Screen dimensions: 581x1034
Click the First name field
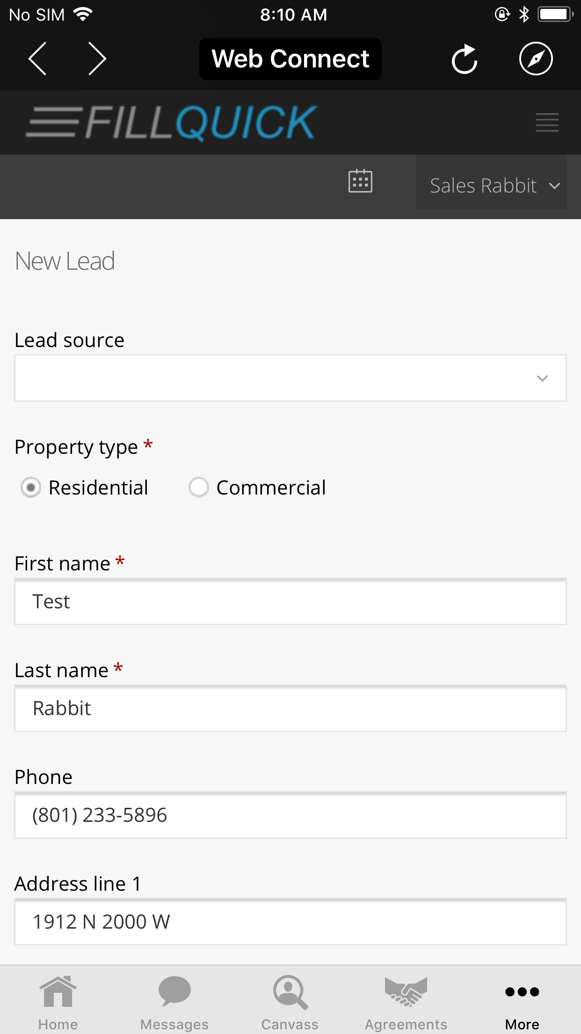(x=290, y=602)
